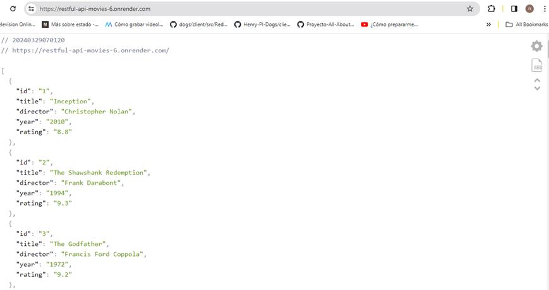Click the id value "1"

point(44,91)
